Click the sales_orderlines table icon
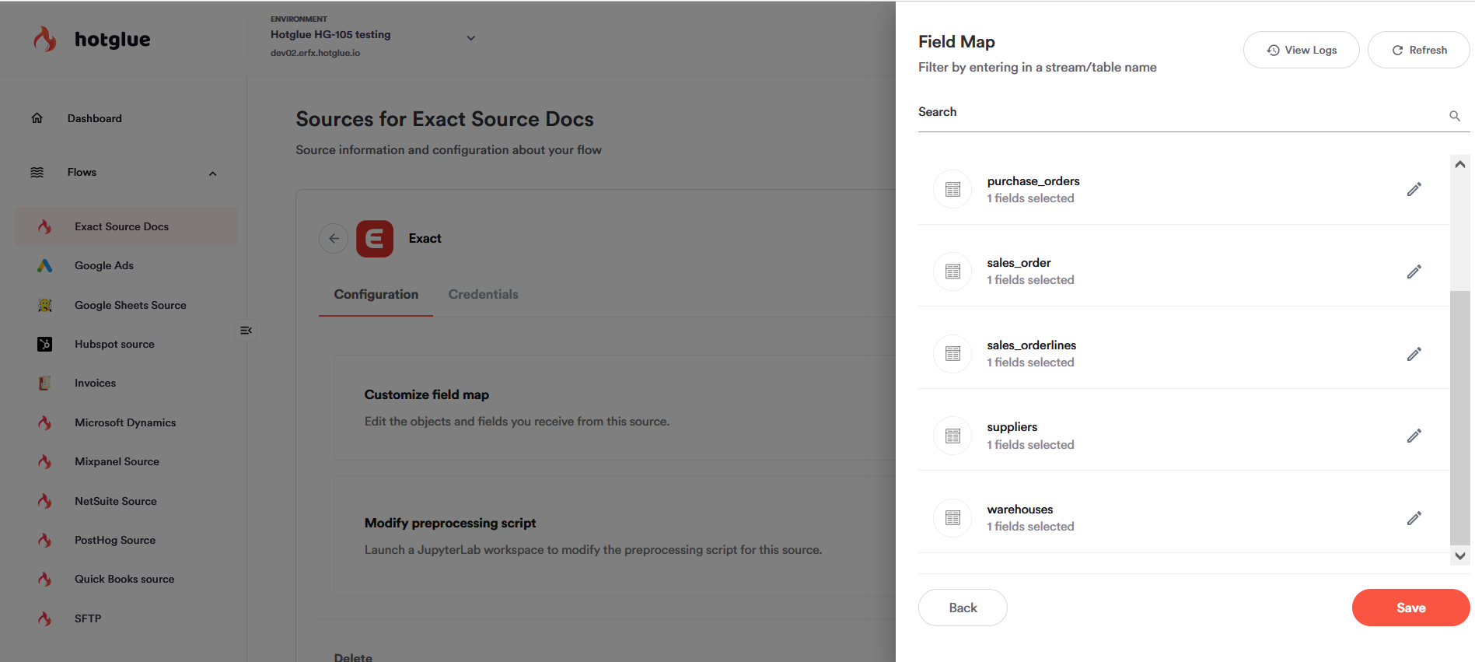 (x=952, y=354)
